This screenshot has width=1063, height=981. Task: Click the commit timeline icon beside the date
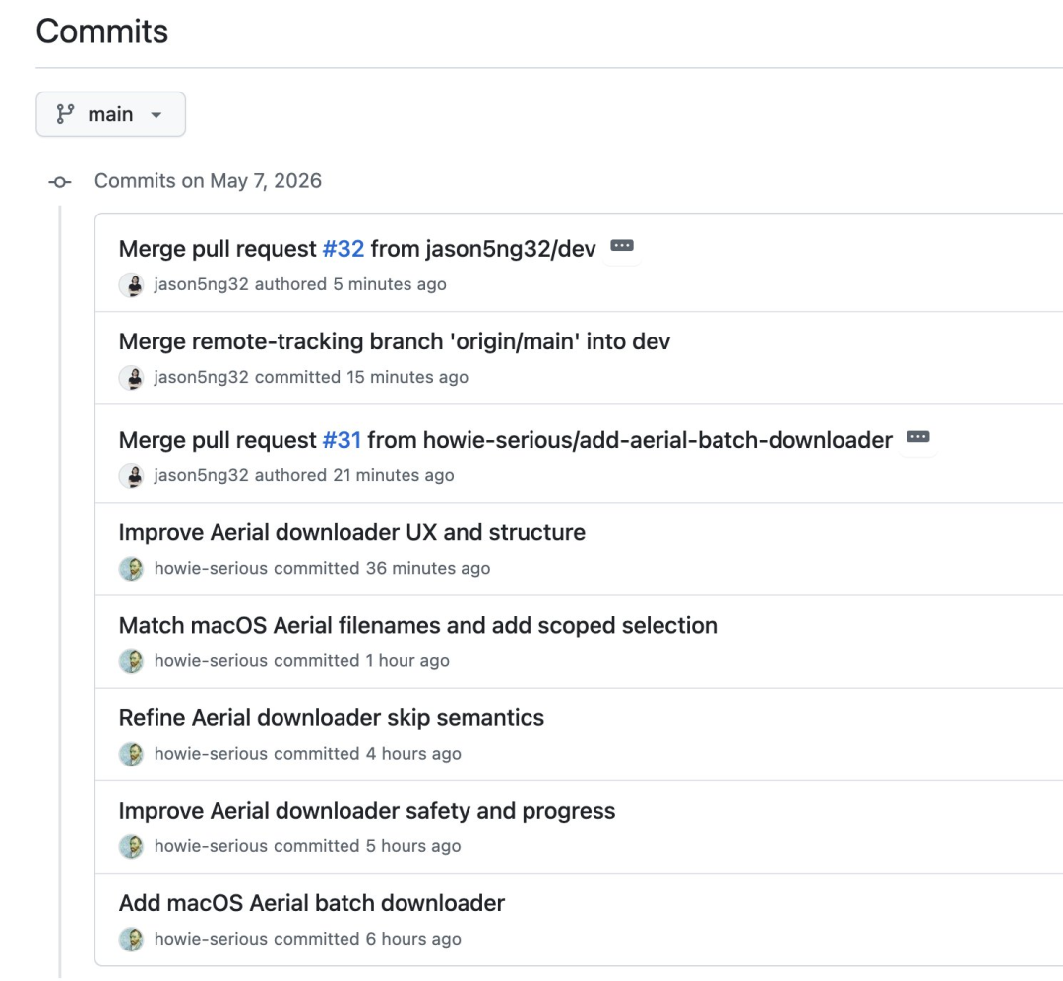pyautogui.click(x=60, y=182)
